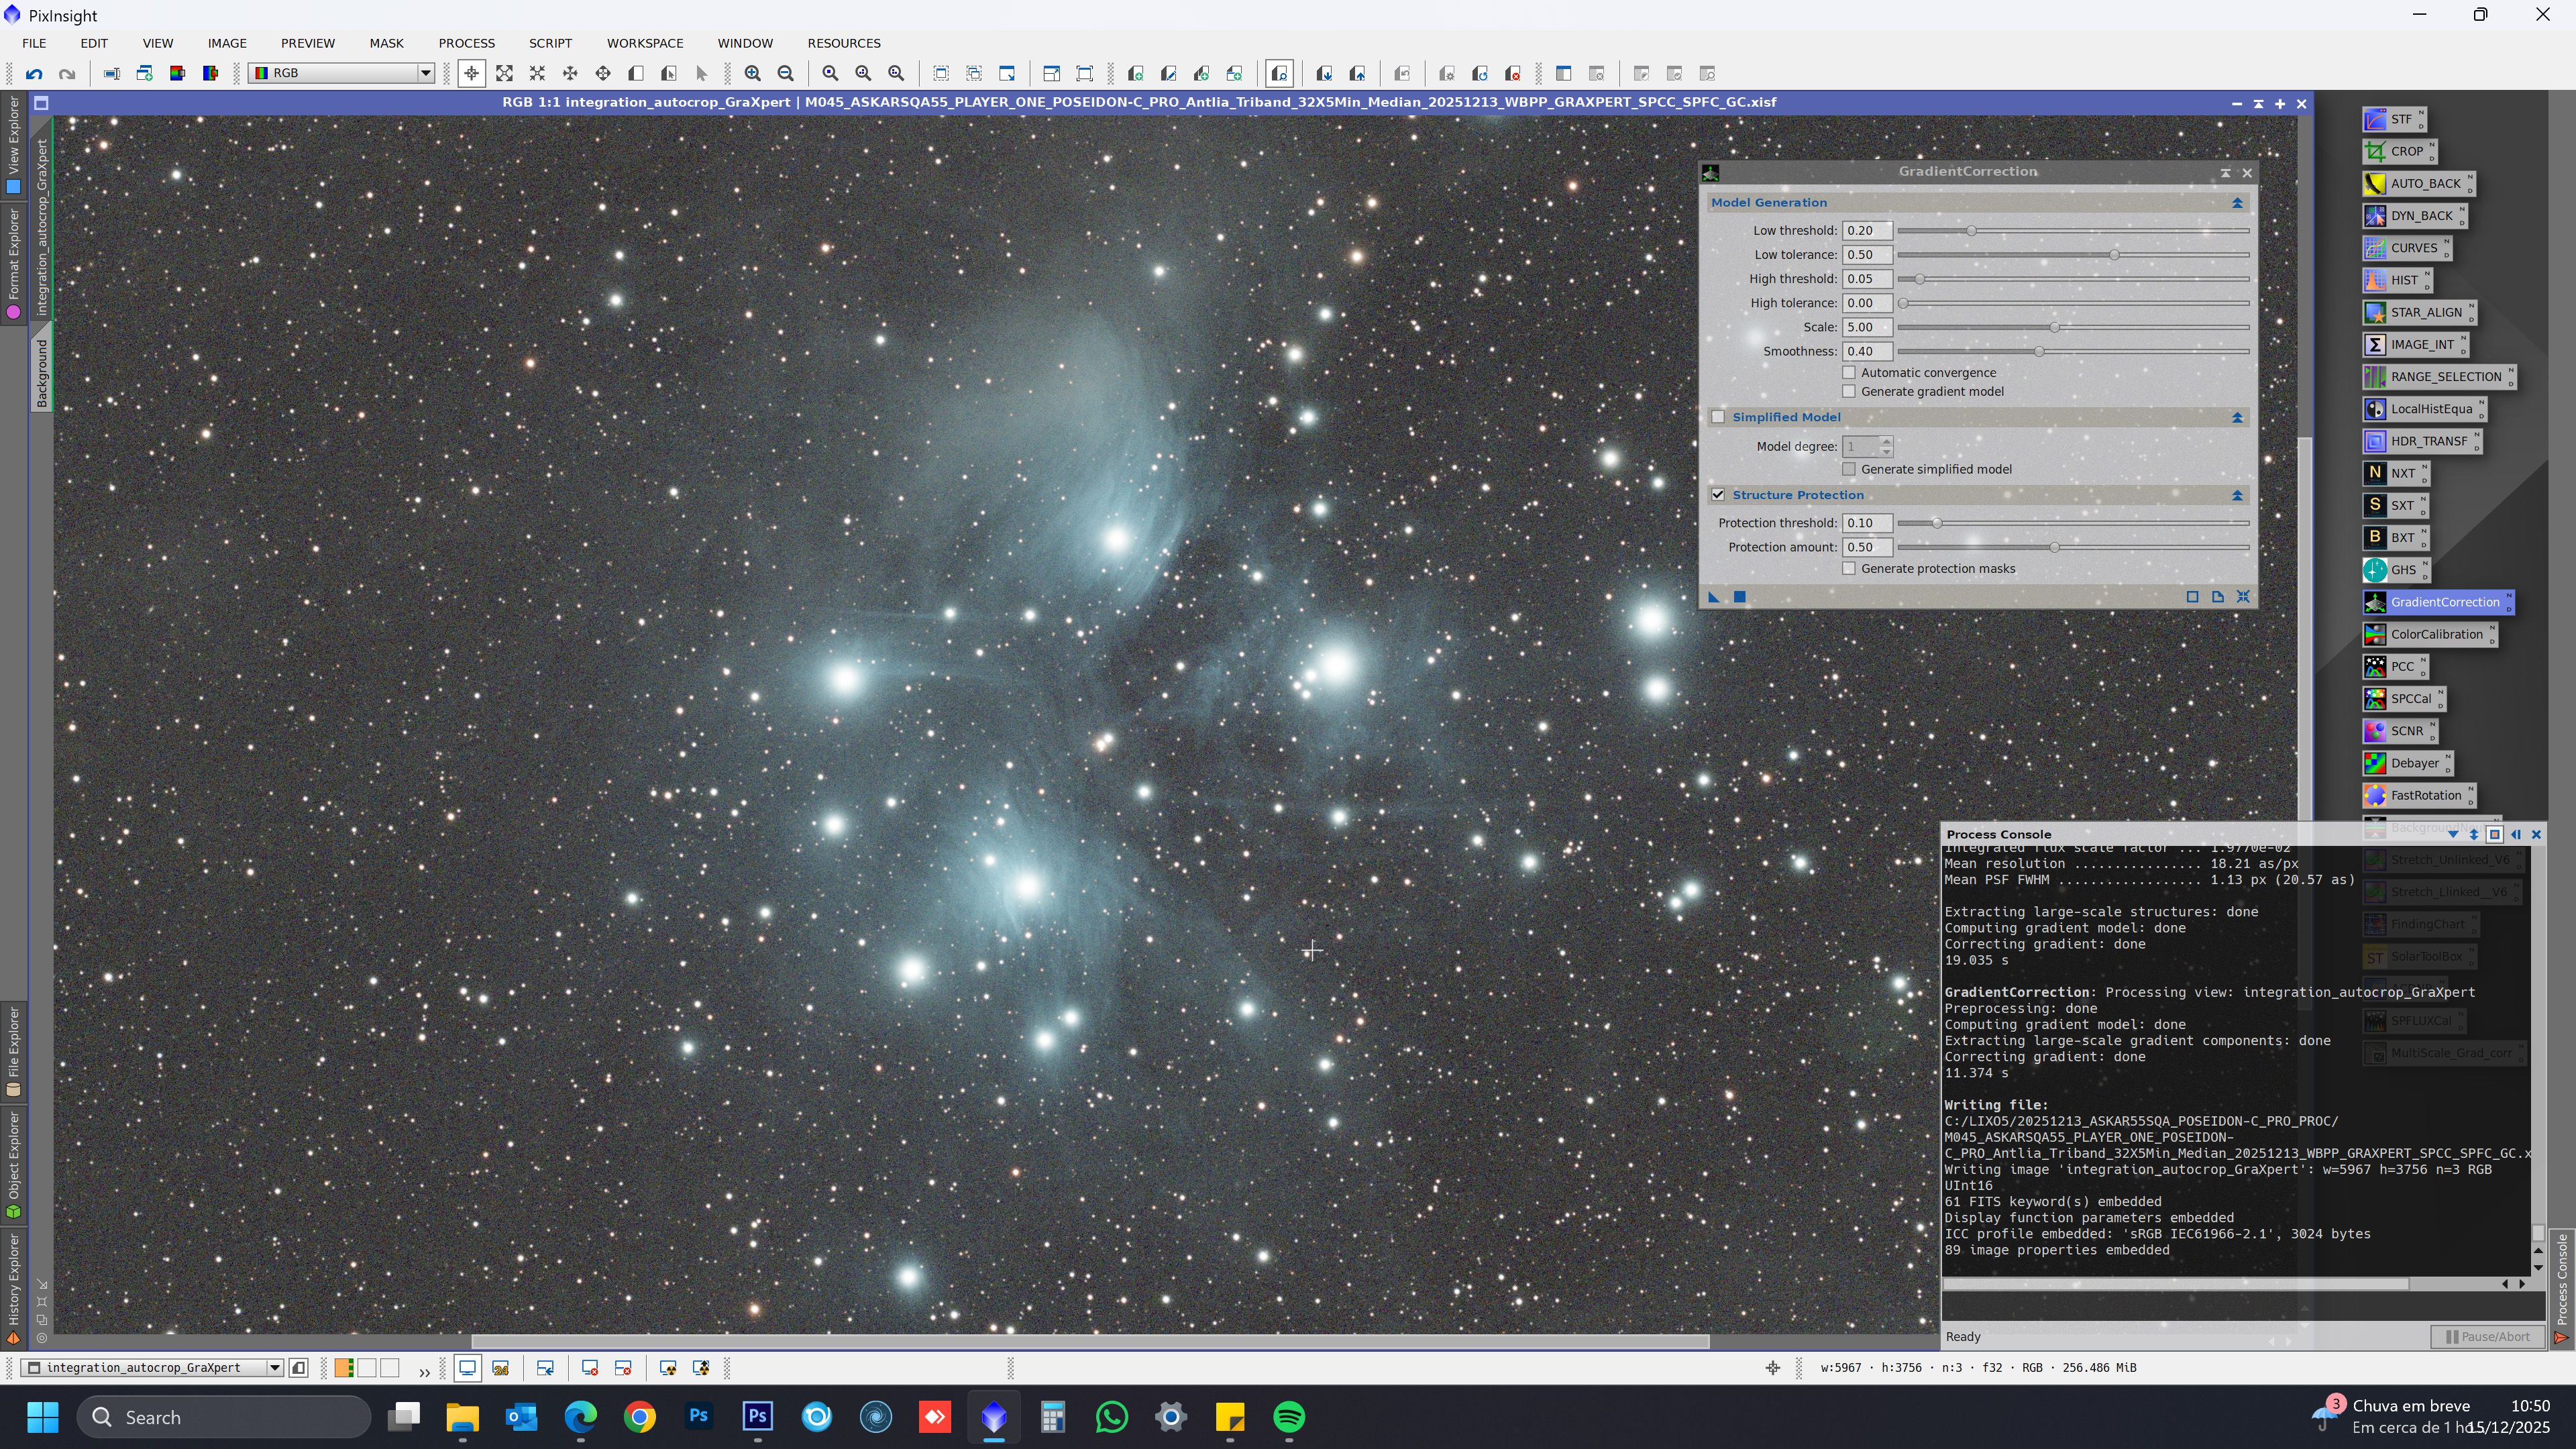Viewport: 2576px width, 1449px height.
Task: Disable the Structure Protection checkbox
Action: click(x=1718, y=495)
